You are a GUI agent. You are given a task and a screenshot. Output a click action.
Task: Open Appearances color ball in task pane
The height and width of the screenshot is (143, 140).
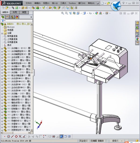pyautogui.click(x=137, y=39)
